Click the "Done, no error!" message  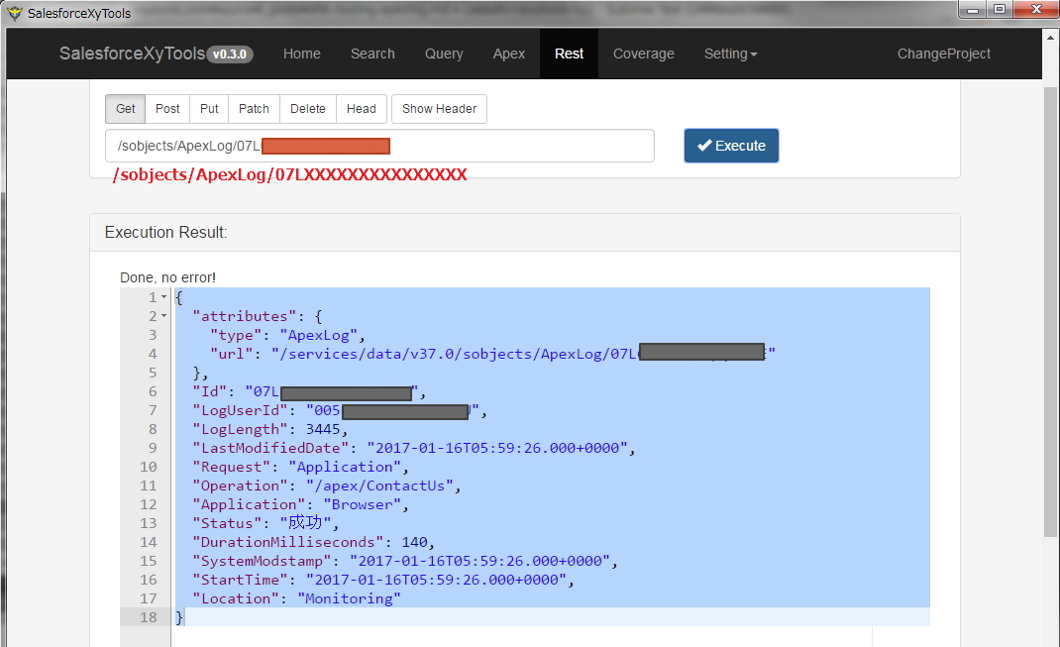coord(167,277)
